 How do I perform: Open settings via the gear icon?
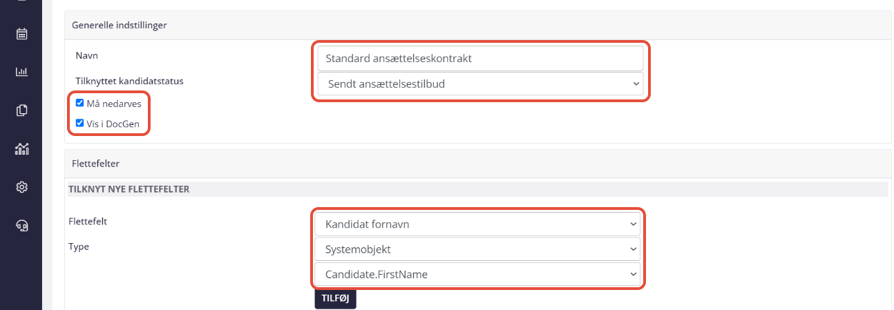[x=22, y=187]
